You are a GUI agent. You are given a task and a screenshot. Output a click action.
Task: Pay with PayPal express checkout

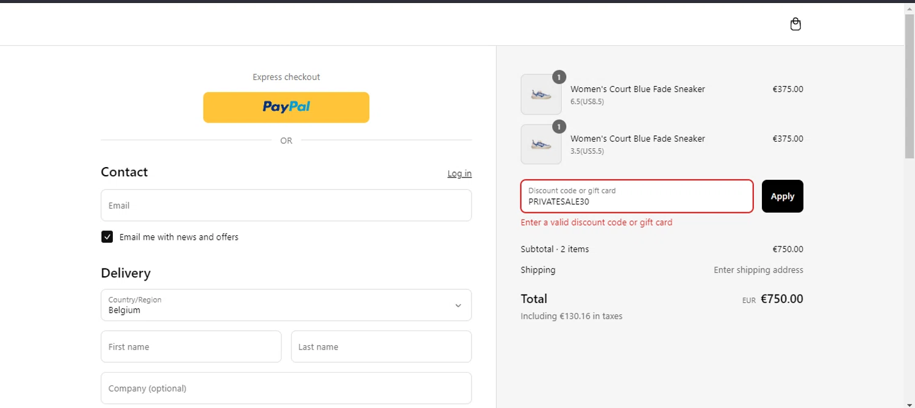(286, 107)
